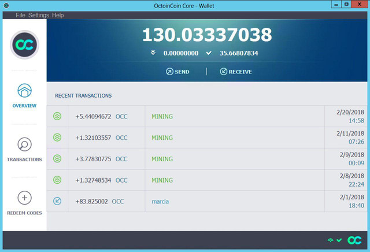Viewport: 370px width, 252px height.
Task: Click MINING label dated 2/8/2018
Action: (x=162, y=180)
